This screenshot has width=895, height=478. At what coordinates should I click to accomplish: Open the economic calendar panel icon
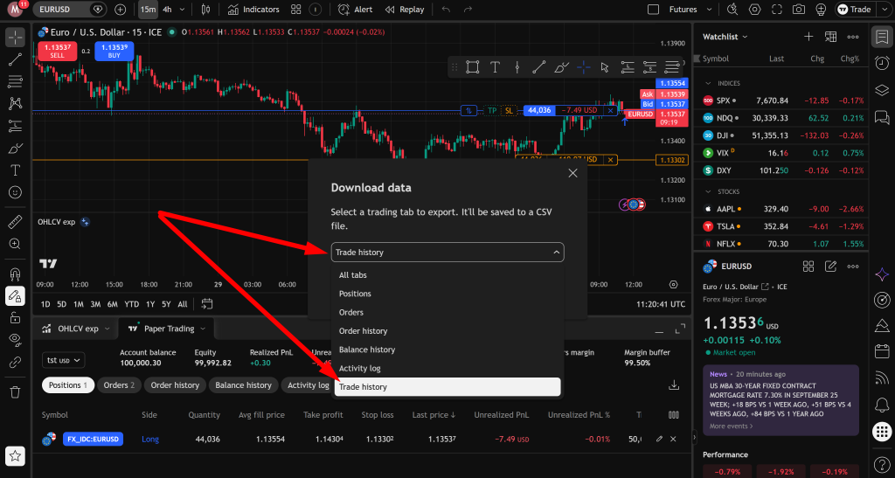click(882, 350)
